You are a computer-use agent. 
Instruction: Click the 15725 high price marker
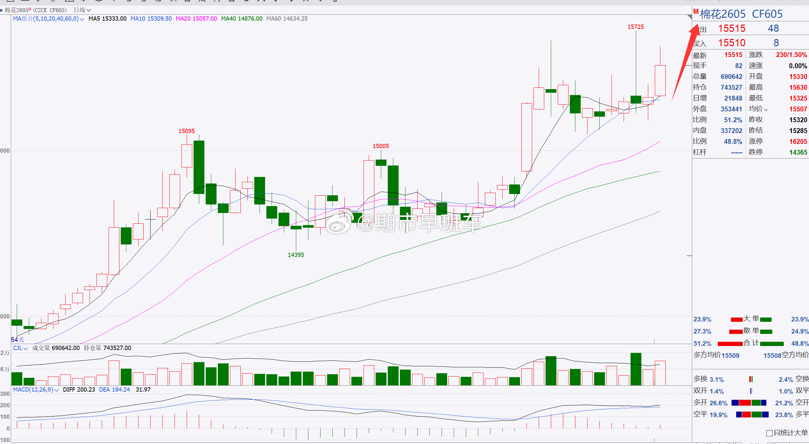coord(635,27)
